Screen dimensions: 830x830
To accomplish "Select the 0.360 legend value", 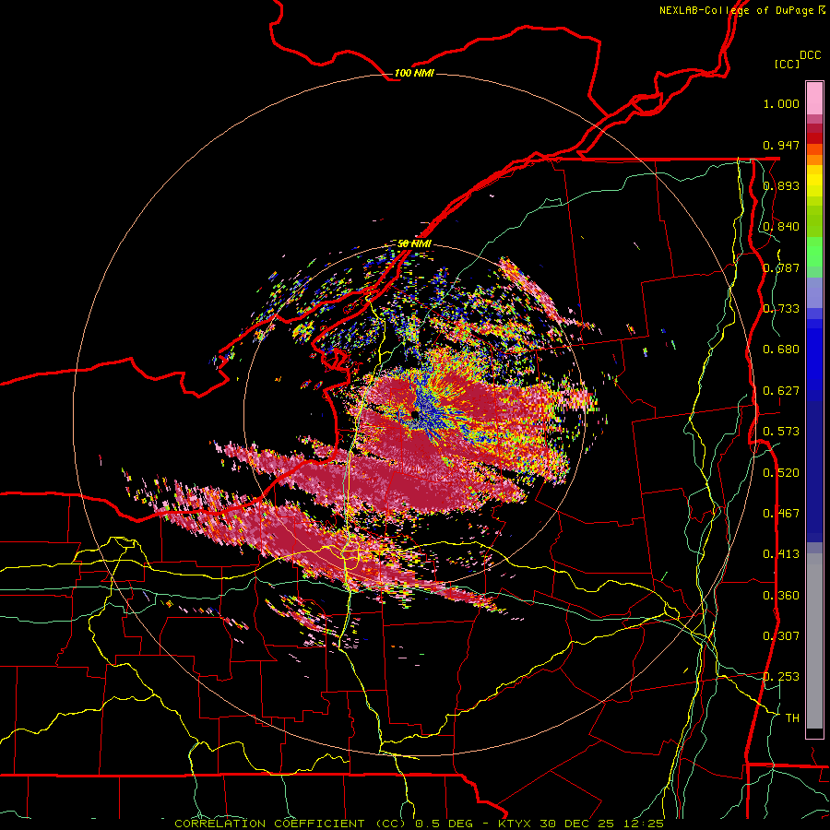I will 781,596.
